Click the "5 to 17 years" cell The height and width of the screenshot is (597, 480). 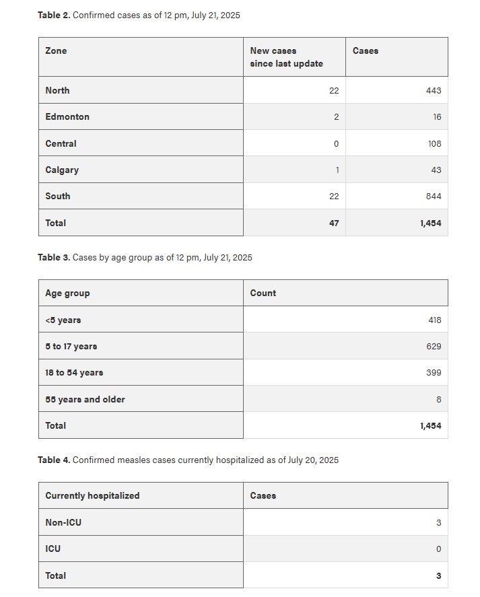click(71, 346)
